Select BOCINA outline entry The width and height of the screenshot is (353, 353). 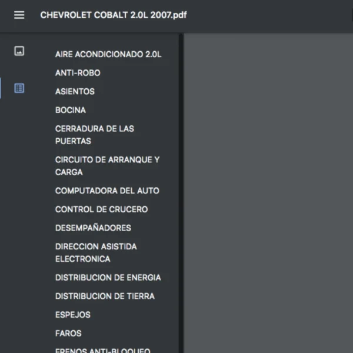coord(71,110)
